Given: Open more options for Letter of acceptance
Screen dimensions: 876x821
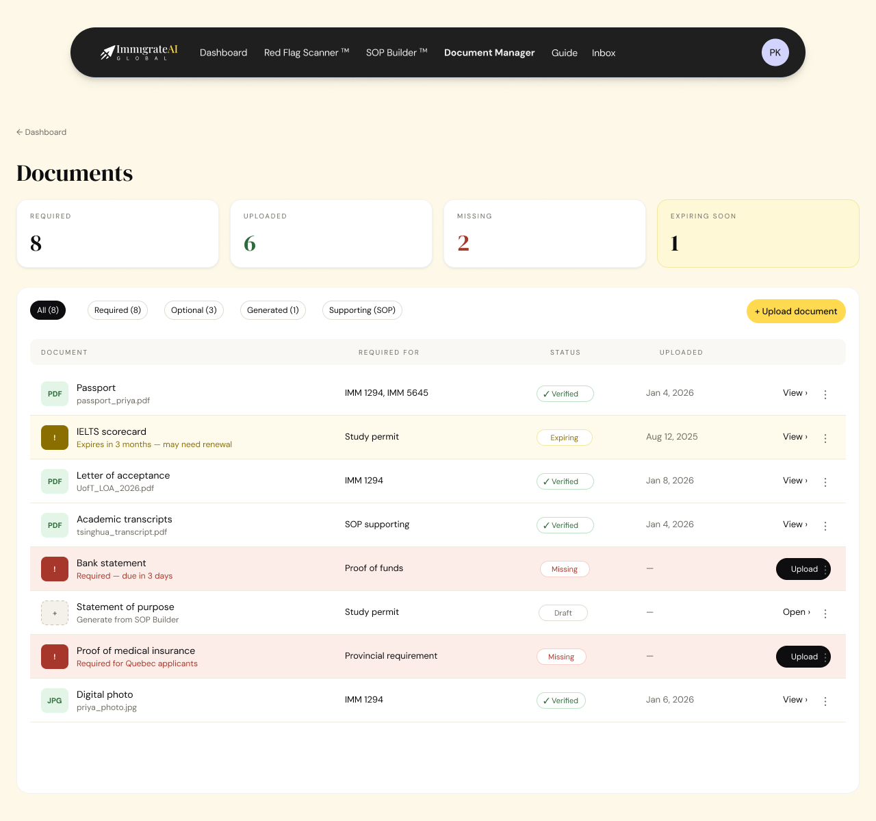Looking at the screenshot, I should click(x=825, y=482).
